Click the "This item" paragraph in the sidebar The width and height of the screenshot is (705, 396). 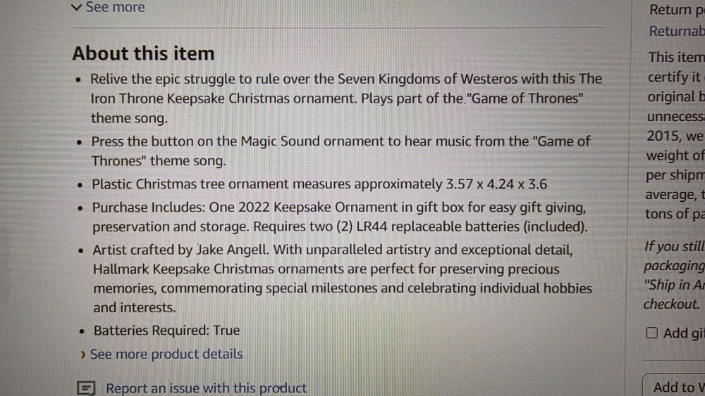click(x=676, y=58)
